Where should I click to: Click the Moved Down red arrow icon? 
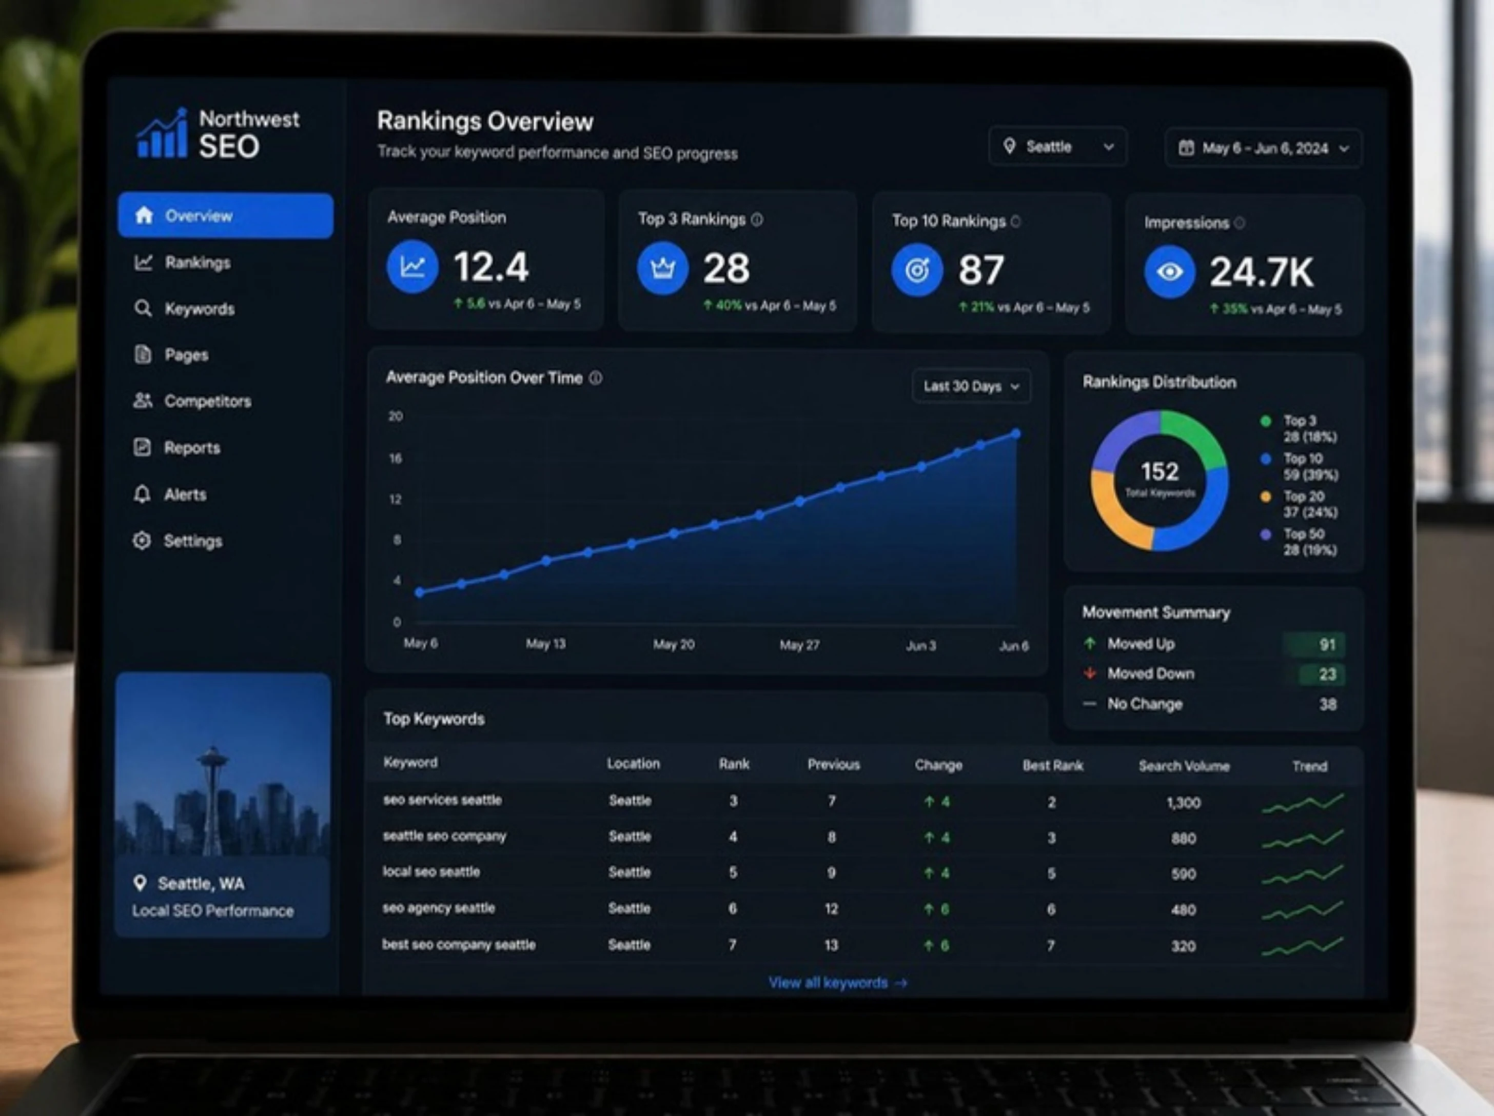tap(1089, 673)
